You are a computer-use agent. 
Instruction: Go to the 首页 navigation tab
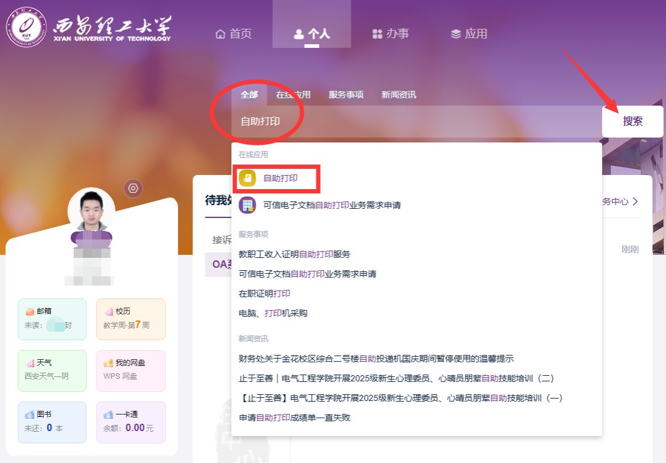click(x=233, y=34)
